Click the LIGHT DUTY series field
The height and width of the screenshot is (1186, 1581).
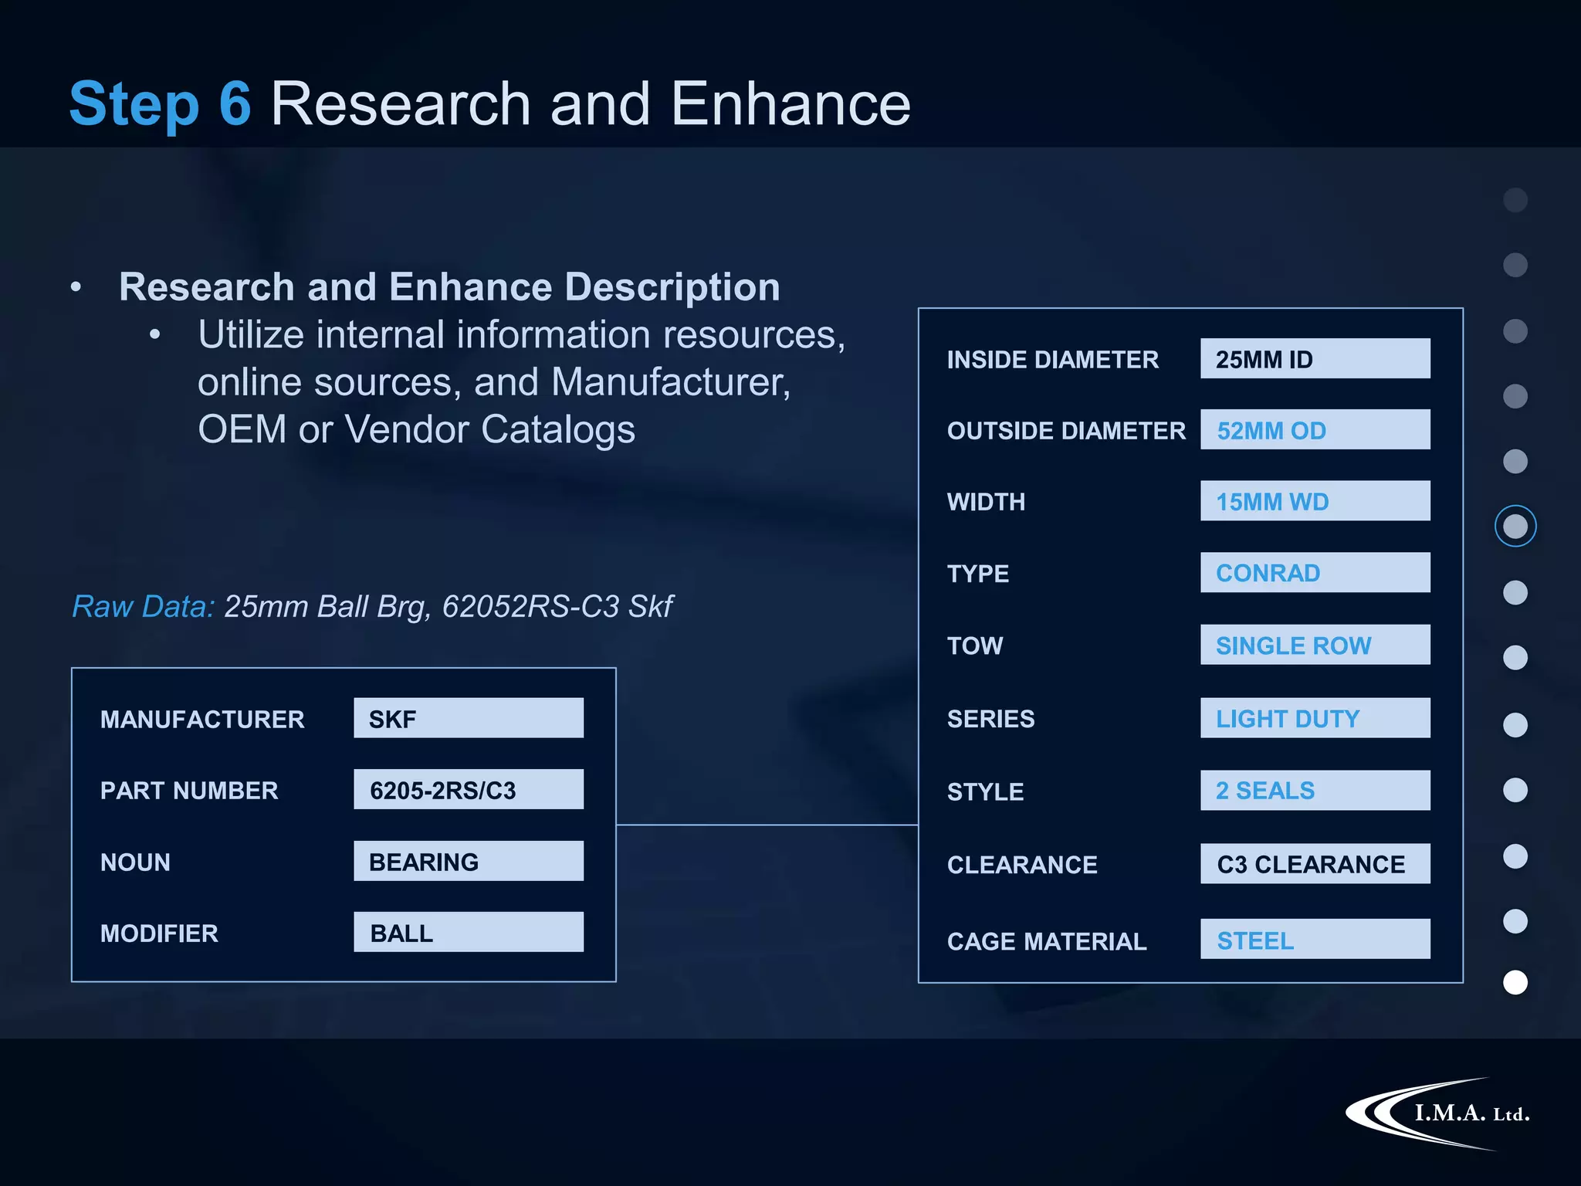(1314, 718)
